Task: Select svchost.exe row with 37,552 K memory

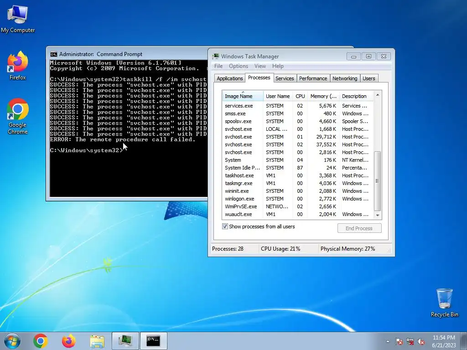Action: click(297, 144)
